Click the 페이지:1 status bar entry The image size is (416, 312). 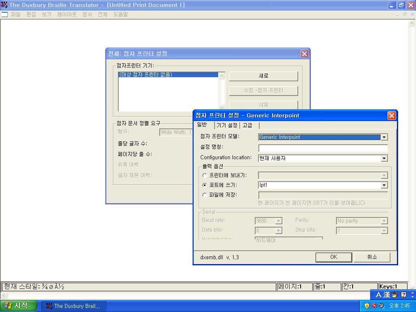(294, 286)
